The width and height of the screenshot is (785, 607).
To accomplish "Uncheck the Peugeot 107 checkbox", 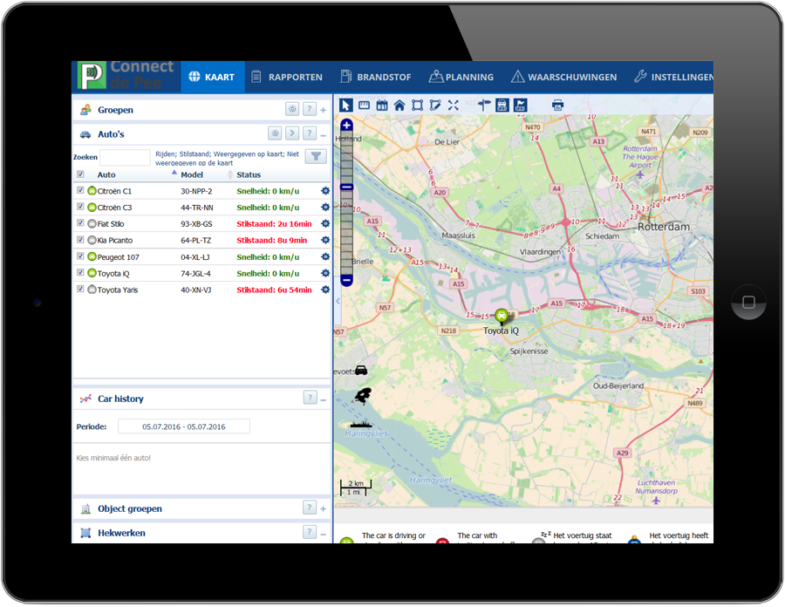I will tap(80, 256).
